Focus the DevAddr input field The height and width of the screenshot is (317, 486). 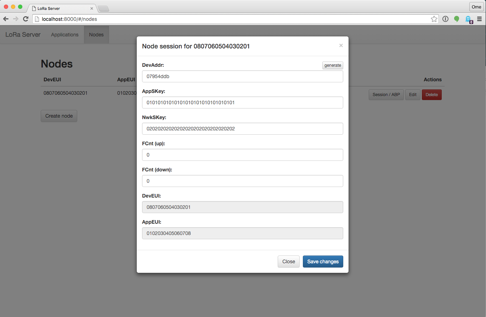click(x=242, y=76)
